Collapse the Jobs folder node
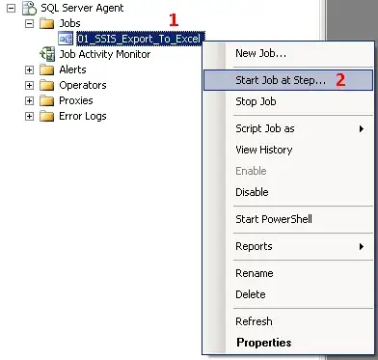Viewport: 378px width, 360px height. [x=29, y=23]
